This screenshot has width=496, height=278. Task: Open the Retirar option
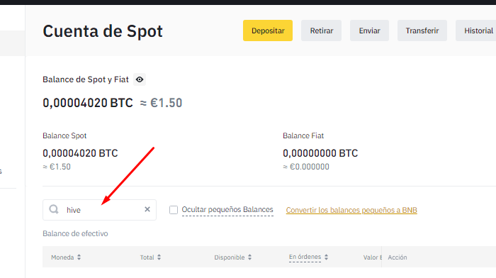[x=322, y=30]
